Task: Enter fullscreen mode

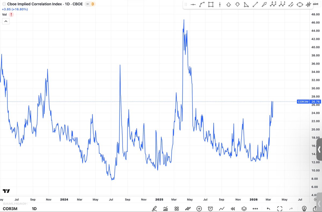Action: point(280,209)
